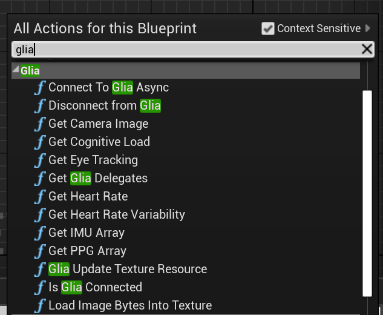Expand Context Sensitive options arrow
383x315 pixels.
pyautogui.click(x=368, y=28)
